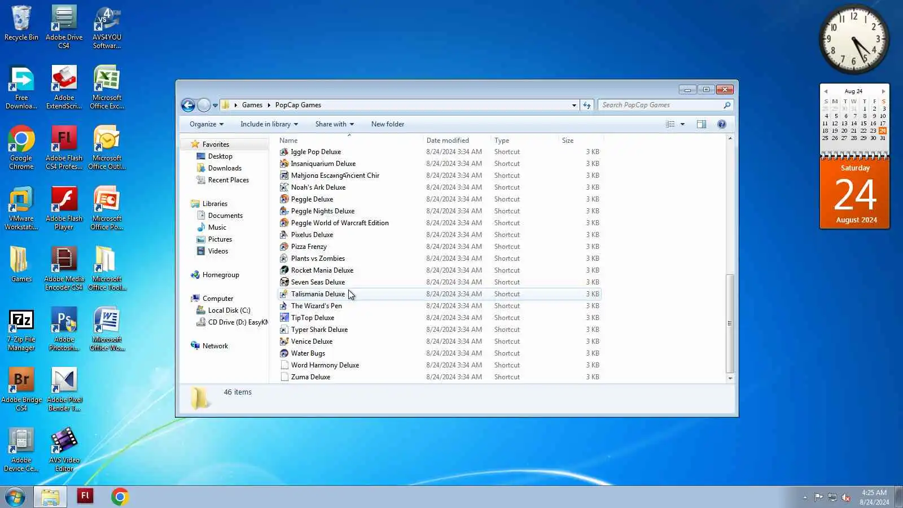Viewport: 903px width, 508px height.
Task: Go to previous month in calendar gadget
Action: coord(826,91)
